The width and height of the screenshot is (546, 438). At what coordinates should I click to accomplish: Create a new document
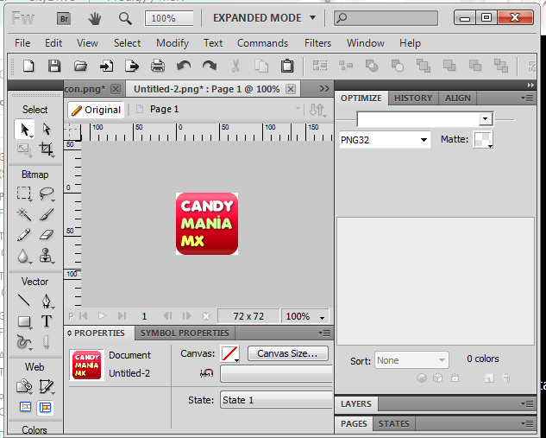coord(28,66)
